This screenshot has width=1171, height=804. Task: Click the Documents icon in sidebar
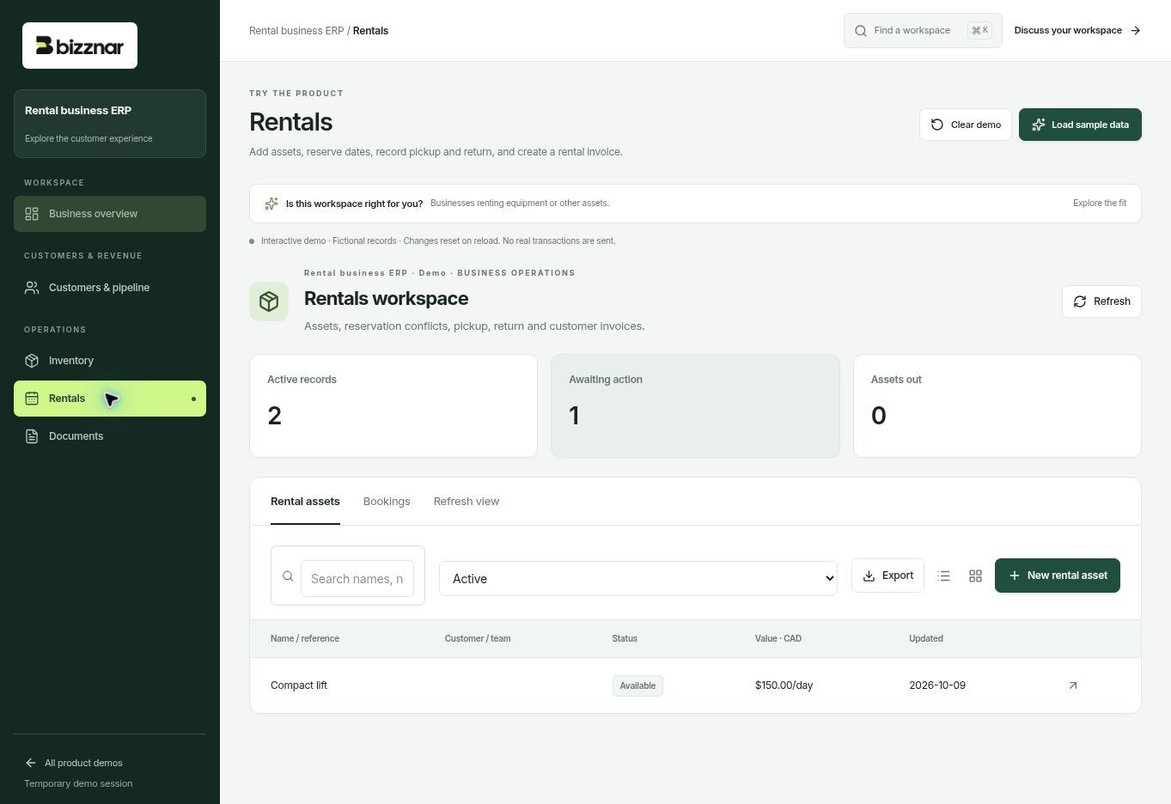click(x=32, y=436)
